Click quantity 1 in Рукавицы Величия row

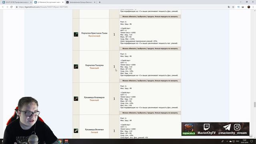pos(114,131)
